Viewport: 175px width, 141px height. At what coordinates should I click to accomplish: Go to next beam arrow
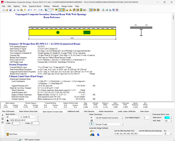click(39, 10)
